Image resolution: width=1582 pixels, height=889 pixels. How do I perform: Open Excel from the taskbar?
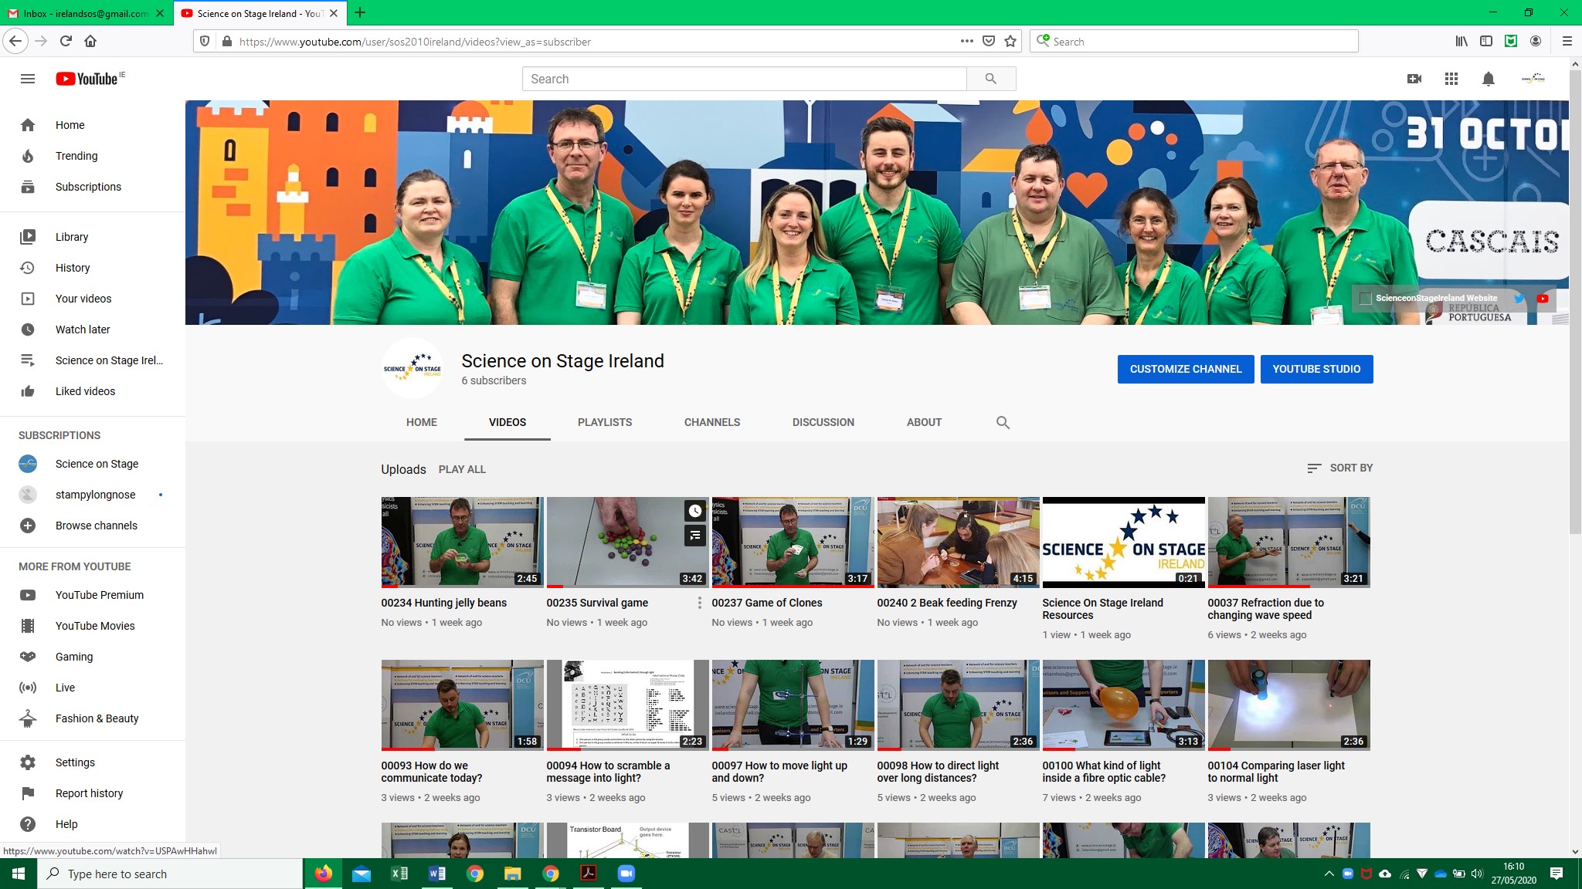point(399,874)
